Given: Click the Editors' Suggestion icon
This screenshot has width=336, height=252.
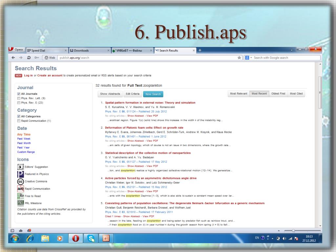Looking at the screenshot, I should pos(20,167).
